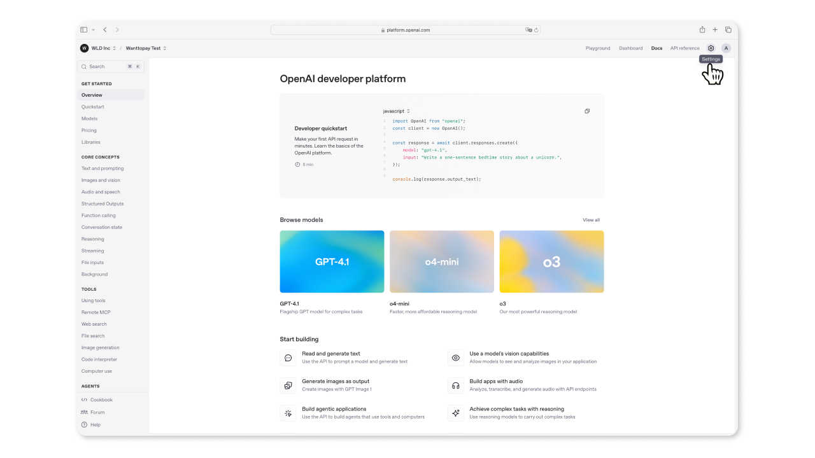Click the user avatar icon
The image size is (815, 458).
point(726,48)
